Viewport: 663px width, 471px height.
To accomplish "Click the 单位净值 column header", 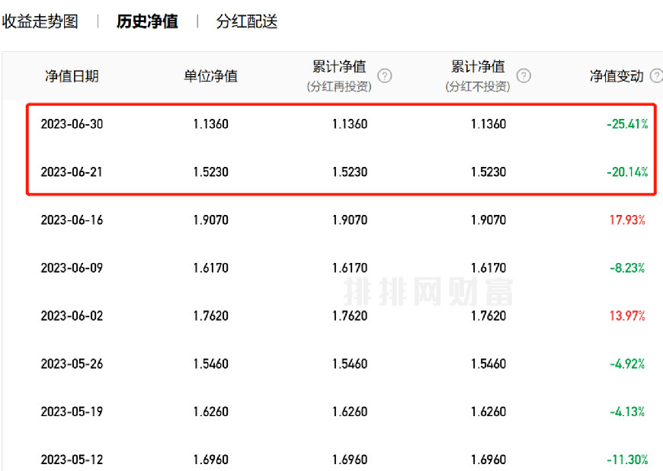I will [210, 76].
